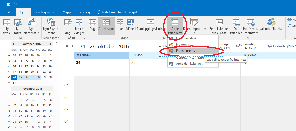Go to today with I dag
This screenshot has height=131, width=296.
[68, 27]
